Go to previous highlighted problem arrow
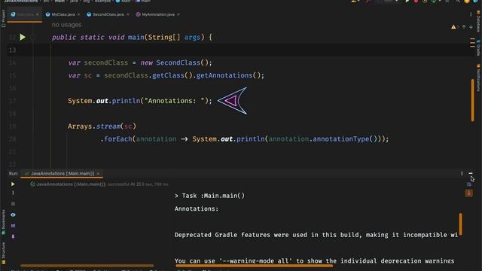This screenshot has height=271, width=482. (x=464, y=27)
